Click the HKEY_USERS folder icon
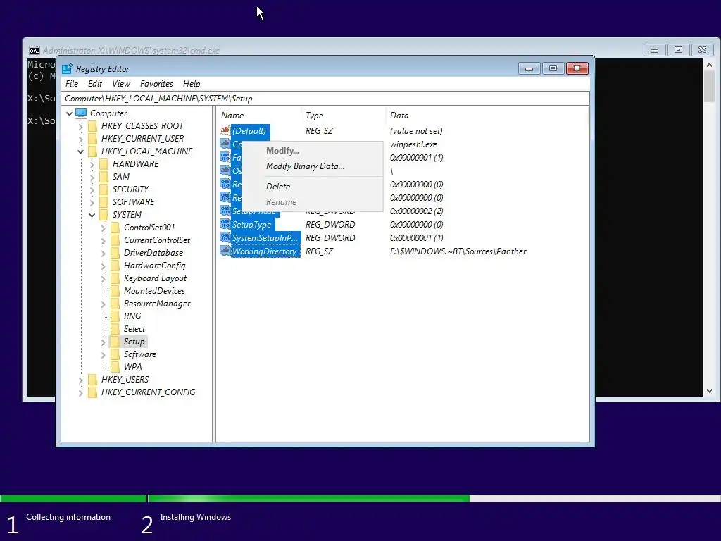The width and height of the screenshot is (721, 541). pyautogui.click(x=92, y=380)
